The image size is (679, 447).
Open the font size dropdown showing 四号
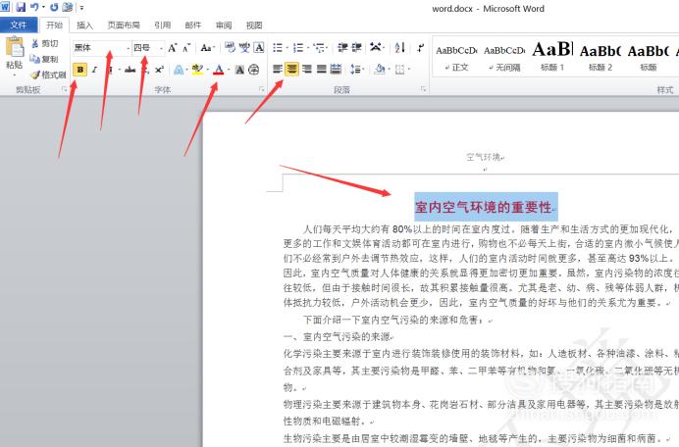[162, 48]
